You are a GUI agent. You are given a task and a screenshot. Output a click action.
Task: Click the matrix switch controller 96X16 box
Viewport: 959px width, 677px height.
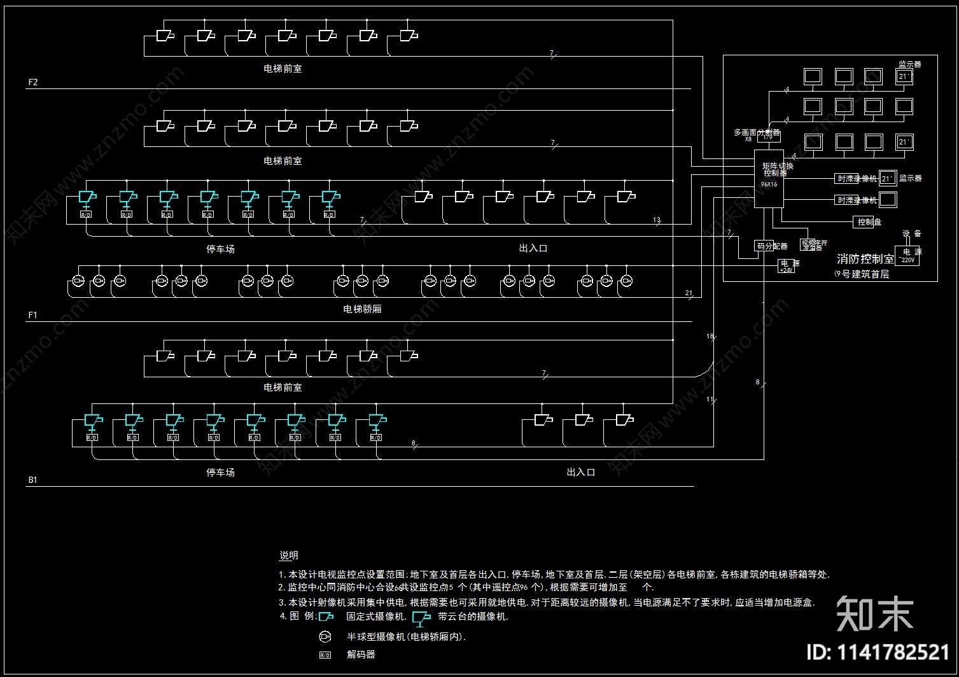coord(769,179)
